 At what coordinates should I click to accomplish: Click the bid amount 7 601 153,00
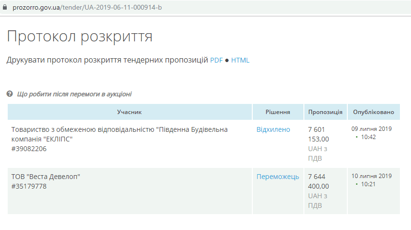[x=318, y=134]
